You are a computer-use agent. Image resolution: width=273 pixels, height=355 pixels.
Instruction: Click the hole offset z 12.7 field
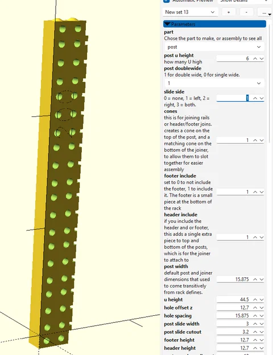(234, 307)
